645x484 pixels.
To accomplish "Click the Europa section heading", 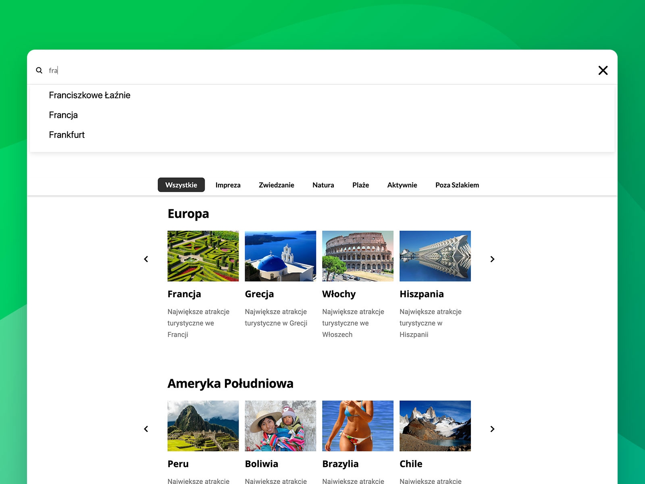I will point(188,214).
